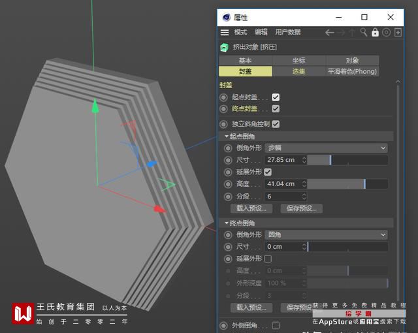The width and height of the screenshot is (418, 333).
Task: Open the 编辑 menu
Action: 261,32
